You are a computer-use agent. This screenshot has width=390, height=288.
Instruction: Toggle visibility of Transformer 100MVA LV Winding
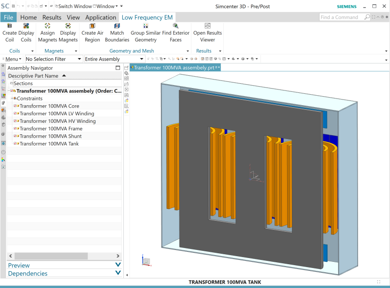tap(15, 113)
